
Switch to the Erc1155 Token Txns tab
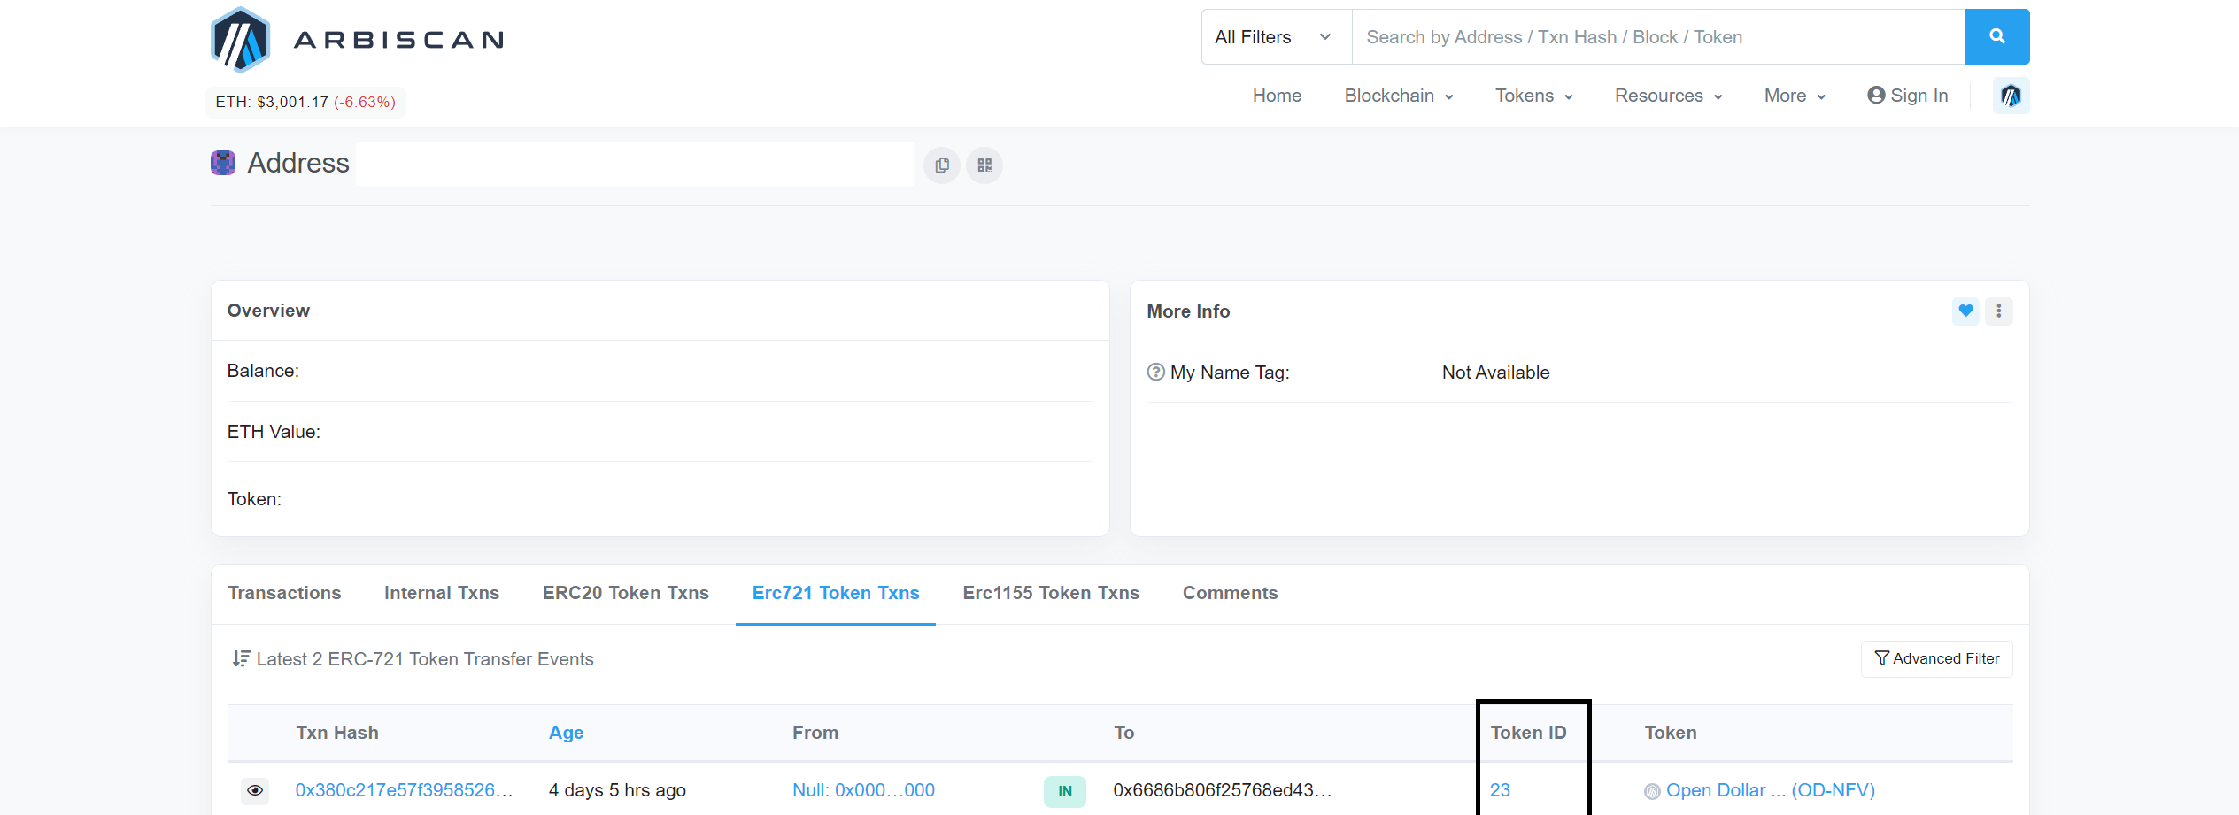click(x=1051, y=593)
